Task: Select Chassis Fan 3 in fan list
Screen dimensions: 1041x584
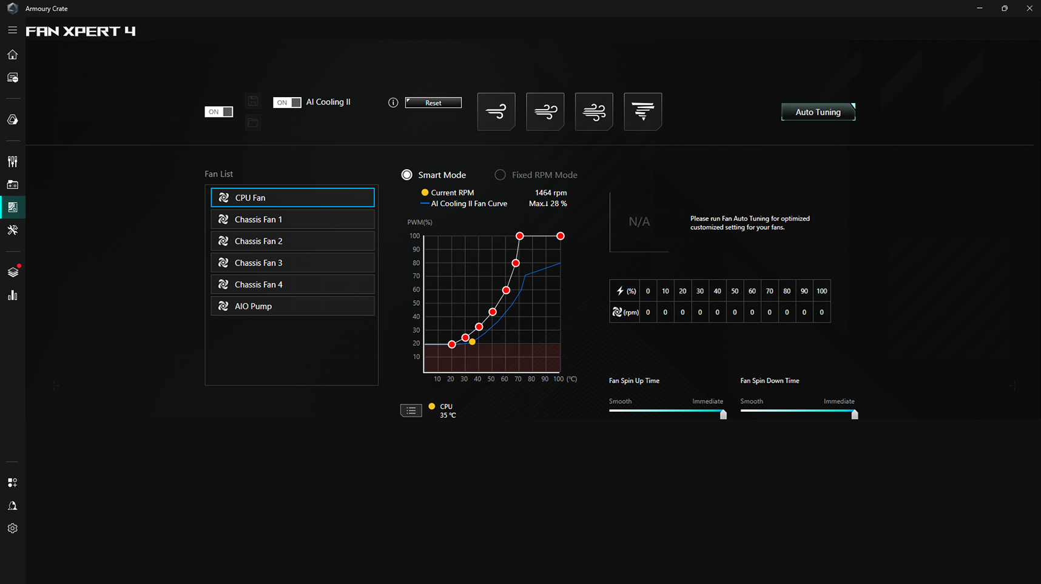Action: pos(292,263)
